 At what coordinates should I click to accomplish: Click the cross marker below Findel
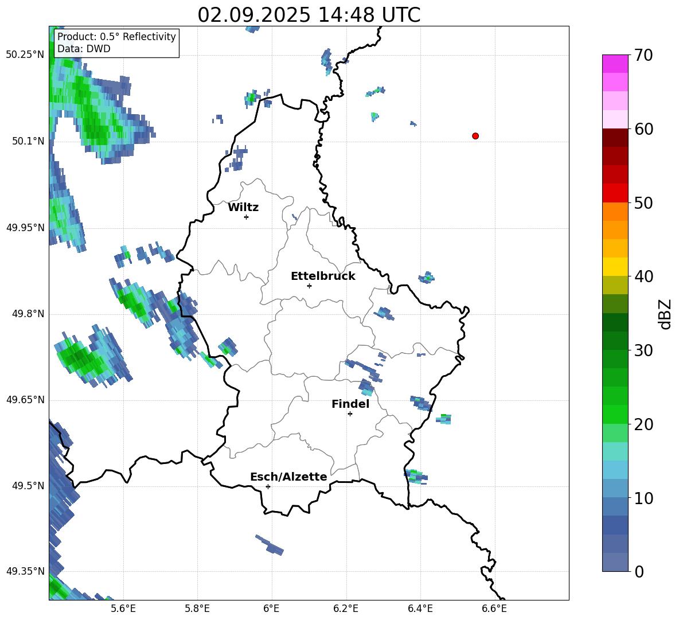(350, 414)
